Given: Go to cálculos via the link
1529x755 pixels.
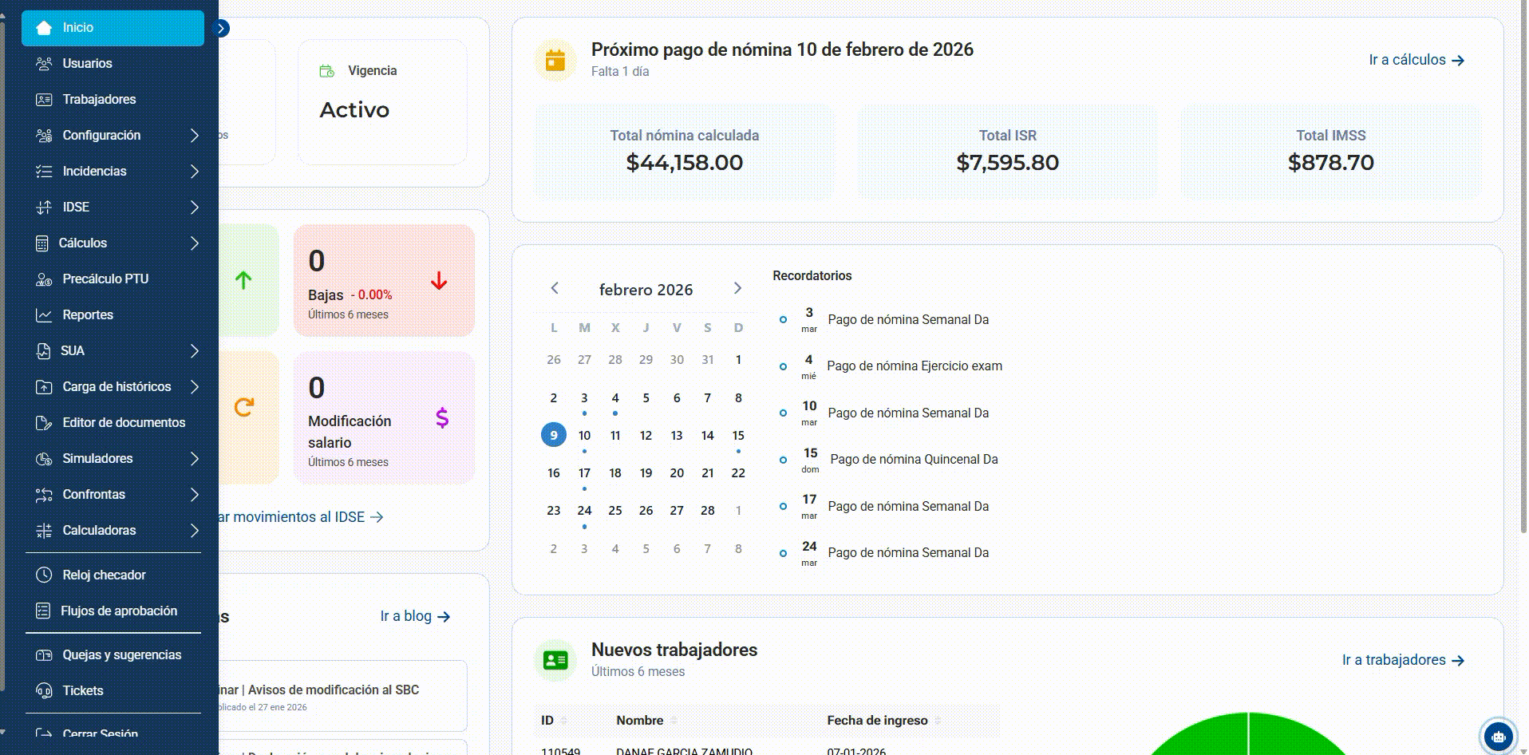Looking at the screenshot, I should [x=1416, y=60].
